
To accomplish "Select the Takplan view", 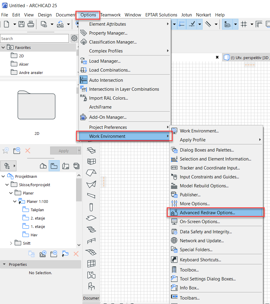I will click(x=37, y=210).
